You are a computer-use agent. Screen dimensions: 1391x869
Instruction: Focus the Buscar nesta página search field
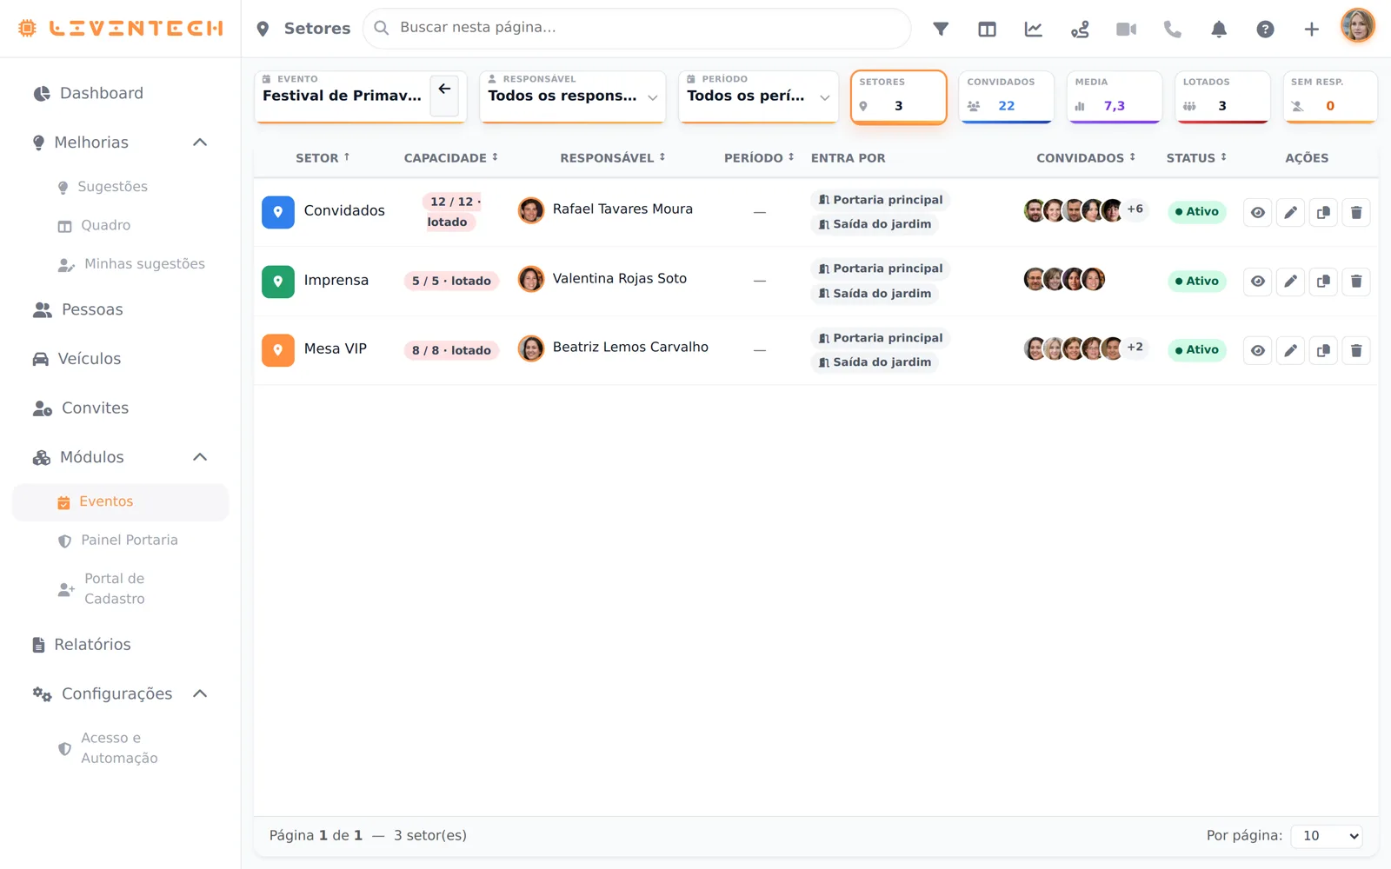[x=636, y=29]
